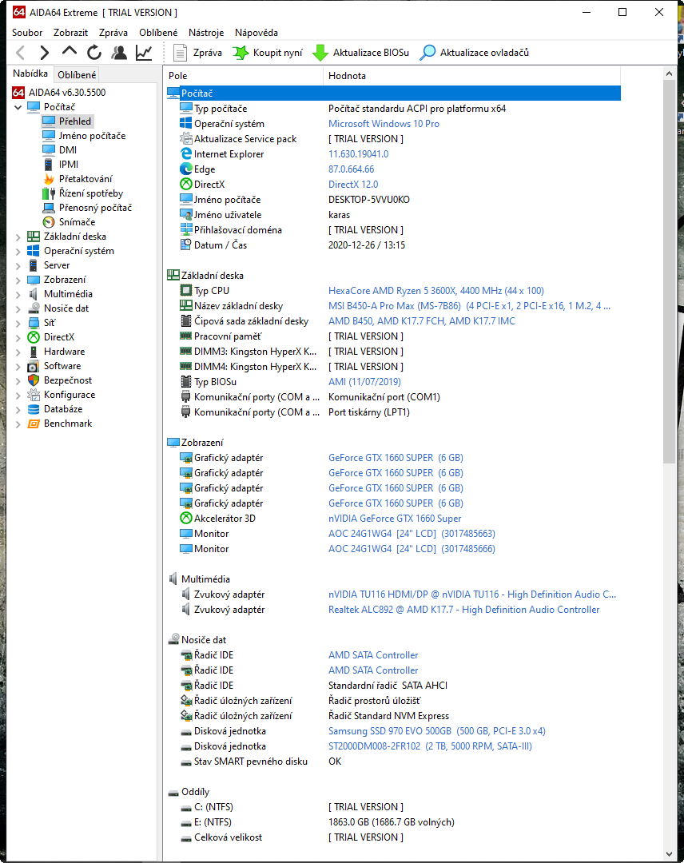Expand the Základní deska tree node
684x863 pixels.
[x=18, y=237]
